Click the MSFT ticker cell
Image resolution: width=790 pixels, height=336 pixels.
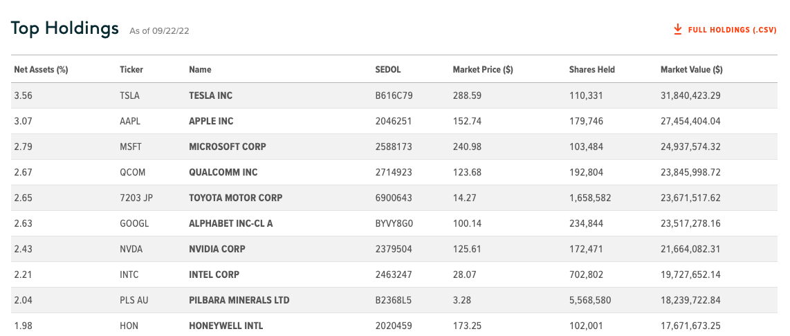coord(131,147)
